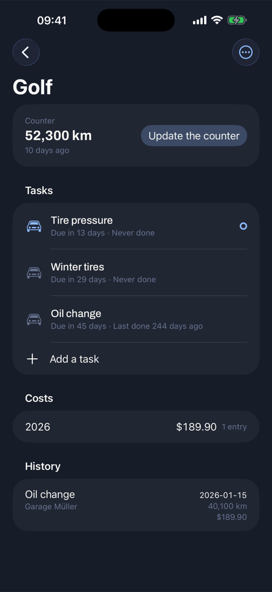The width and height of the screenshot is (272, 592).
Task: Open the Tire pressure task
Action: click(x=136, y=226)
